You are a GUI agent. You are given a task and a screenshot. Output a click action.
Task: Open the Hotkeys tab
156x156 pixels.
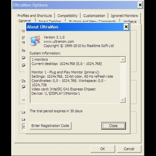click(x=130, y=21)
